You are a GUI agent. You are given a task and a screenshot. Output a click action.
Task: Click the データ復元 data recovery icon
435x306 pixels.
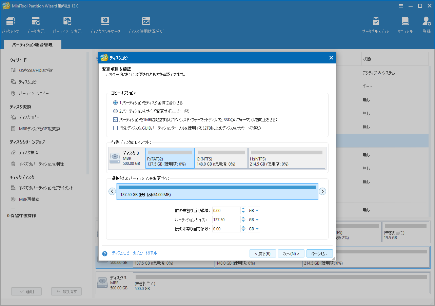[x=36, y=22]
